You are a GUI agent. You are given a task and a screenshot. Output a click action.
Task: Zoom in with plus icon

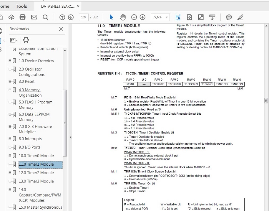click(142, 17)
